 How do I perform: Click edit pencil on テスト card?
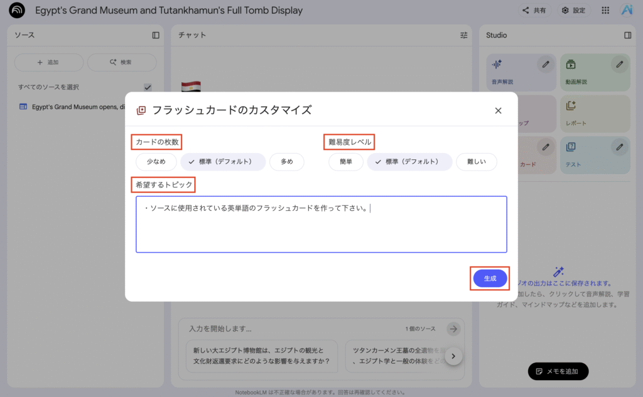click(620, 147)
